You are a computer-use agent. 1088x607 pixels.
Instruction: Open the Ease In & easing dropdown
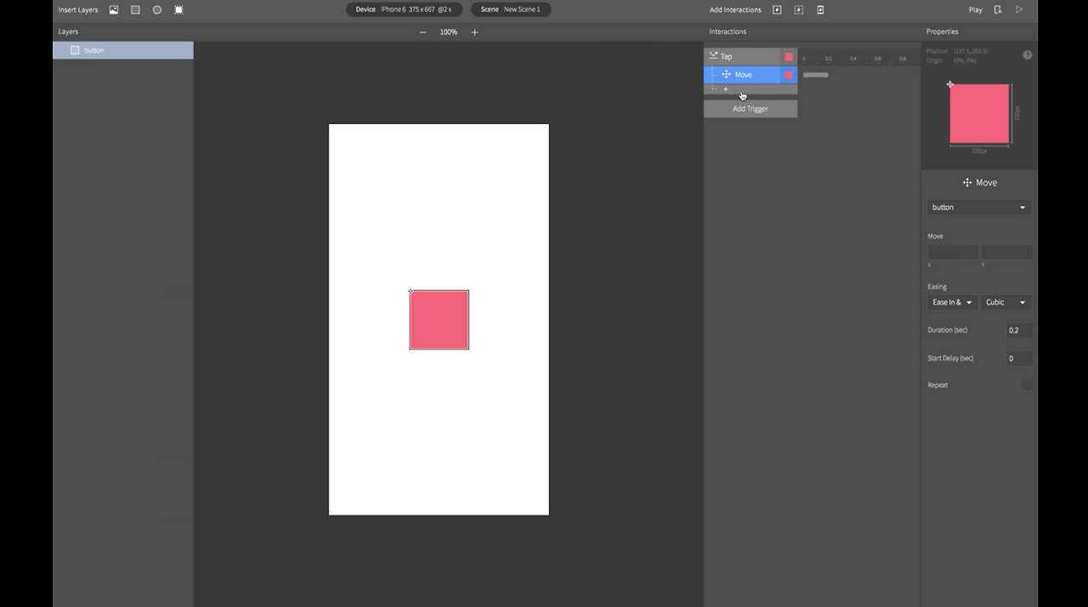point(952,303)
